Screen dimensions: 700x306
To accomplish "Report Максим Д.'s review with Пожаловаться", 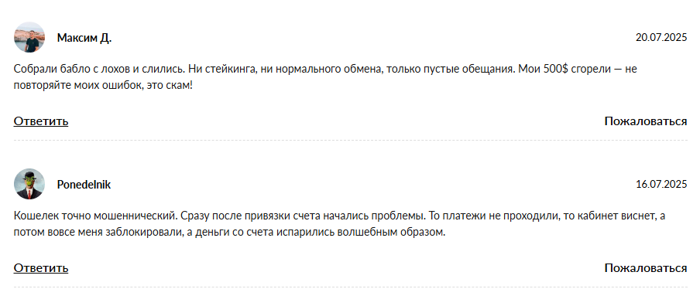I will (646, 121).
